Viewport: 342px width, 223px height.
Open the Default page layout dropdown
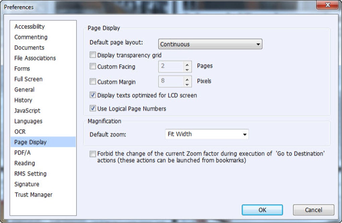tap(210, 44)
